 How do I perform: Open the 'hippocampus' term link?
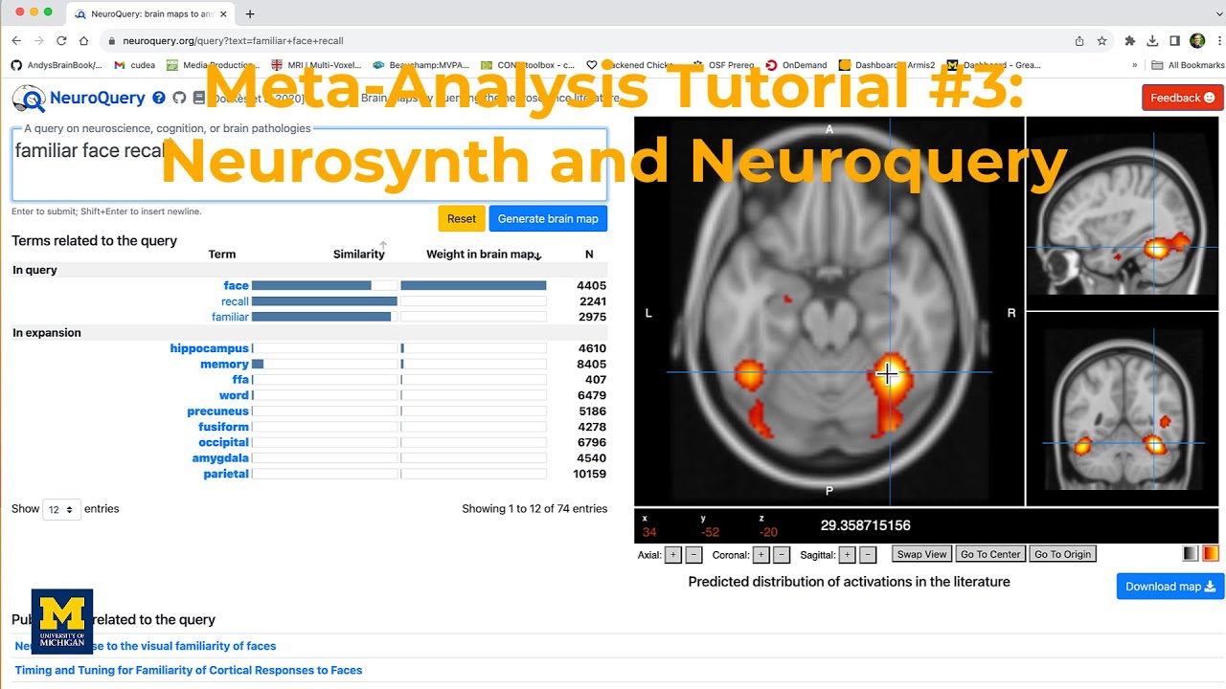(210, 348)
